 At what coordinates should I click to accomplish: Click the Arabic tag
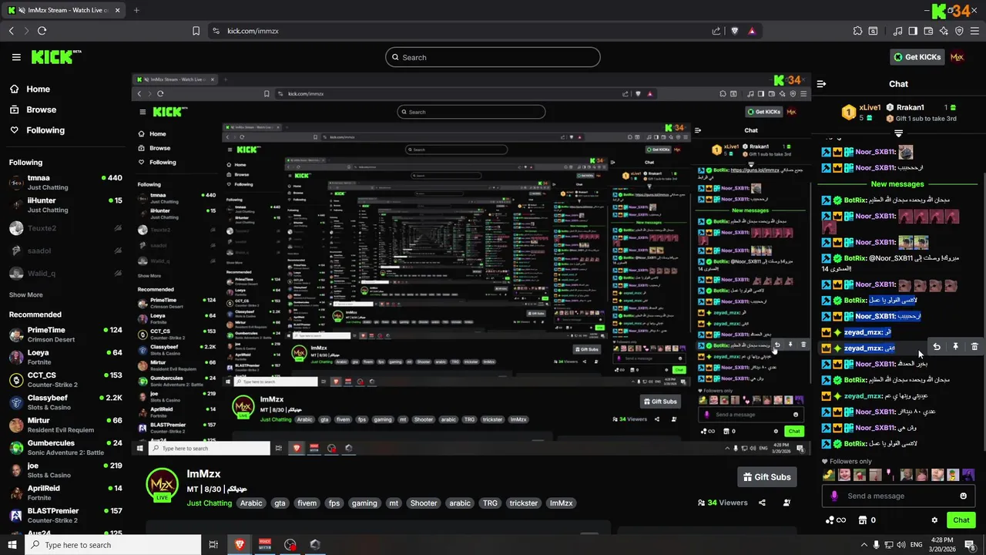tap(251, 503)
